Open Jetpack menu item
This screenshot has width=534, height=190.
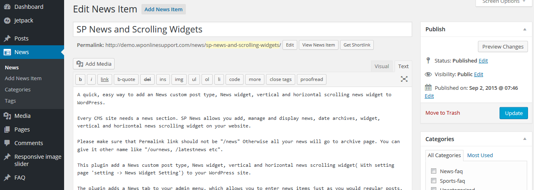32,20
